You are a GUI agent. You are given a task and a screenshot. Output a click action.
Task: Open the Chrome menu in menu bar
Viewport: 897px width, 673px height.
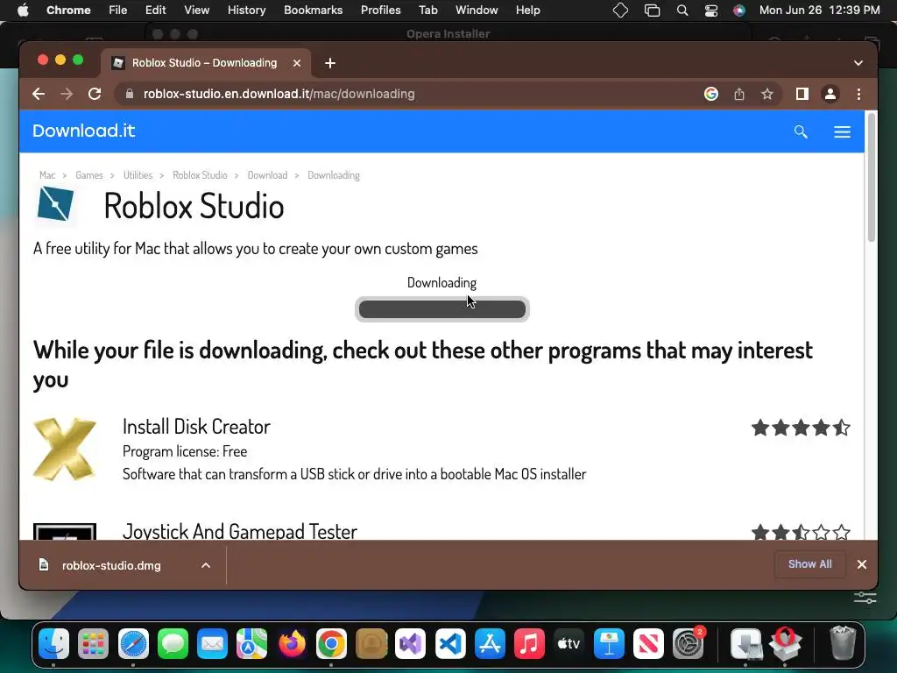click(68, 11)
